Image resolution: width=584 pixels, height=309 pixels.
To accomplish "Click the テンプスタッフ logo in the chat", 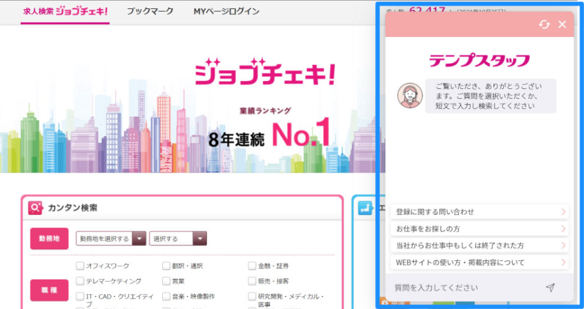I will pos(479,60).
